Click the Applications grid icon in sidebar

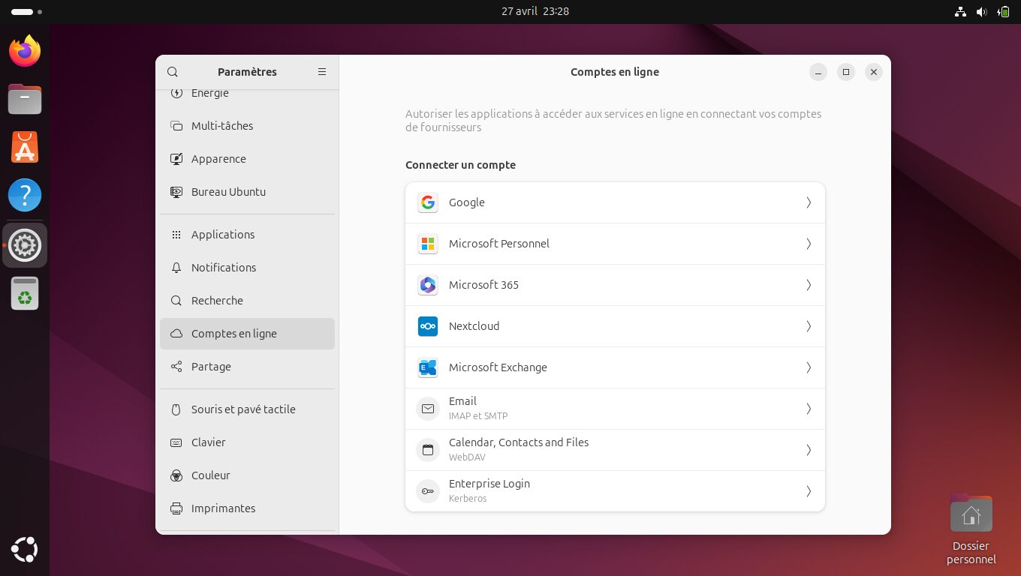[x=176, y=235]
